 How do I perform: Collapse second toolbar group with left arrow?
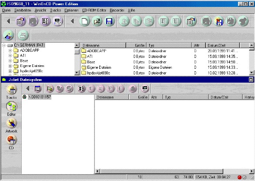[72, 21]
